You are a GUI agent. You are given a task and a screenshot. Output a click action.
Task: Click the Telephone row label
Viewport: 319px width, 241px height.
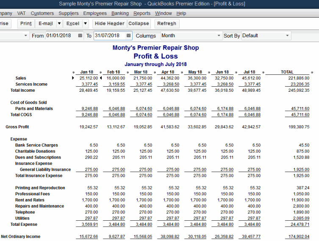point(25,212)
